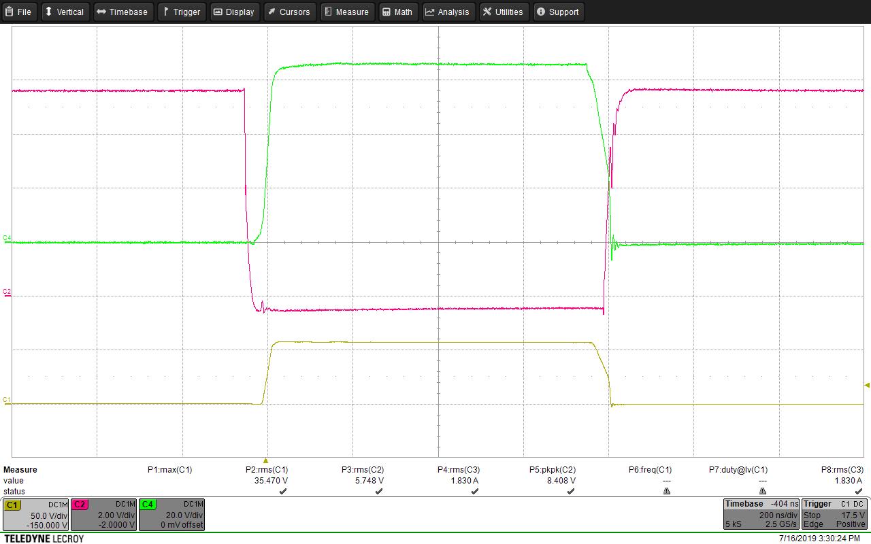Open the Display menu
Screen dimensions: 871x544
coord(234,12)
